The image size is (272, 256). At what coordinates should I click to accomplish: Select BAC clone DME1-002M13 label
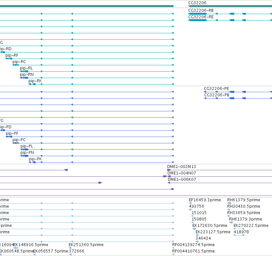pos(182,167)
